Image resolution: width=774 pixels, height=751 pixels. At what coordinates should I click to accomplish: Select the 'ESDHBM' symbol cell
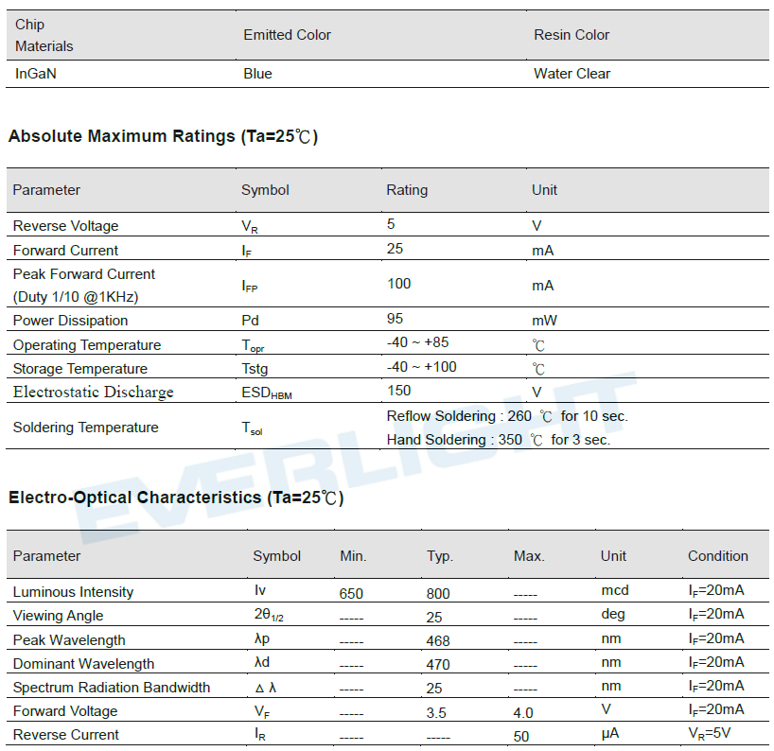click(267, 393)
